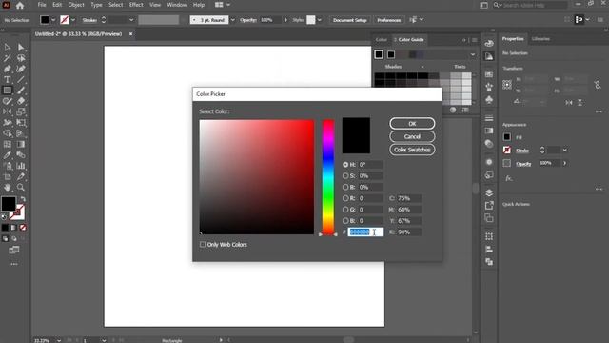Open the File menu
The height and width of the screenshot is (343, 609).
tap(42, 5)
